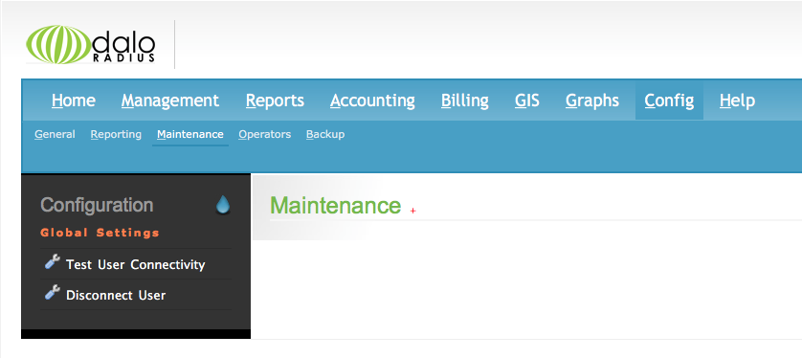Open the Disconnect User link
Image resolution: width=802 pixels, height=358 pixels.
[116, 296]
